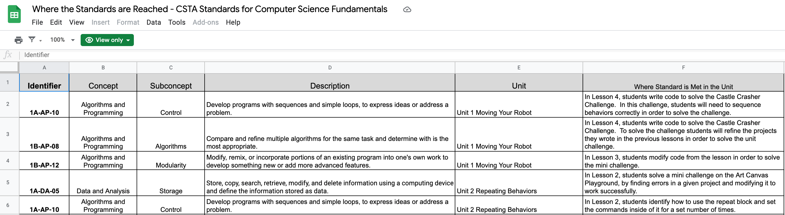
Task: Open a filter view using the funnel icon
Action: [32, 40]
